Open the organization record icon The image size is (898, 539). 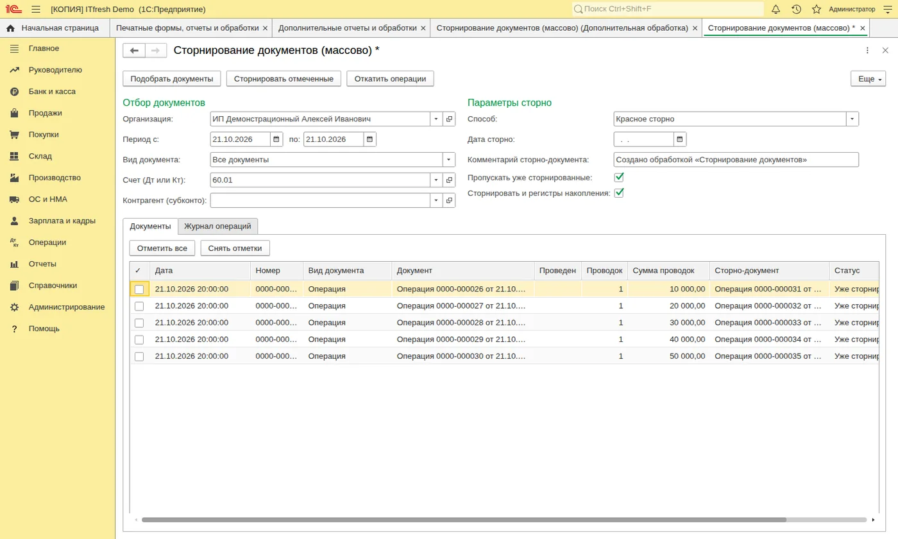point(449,119)
